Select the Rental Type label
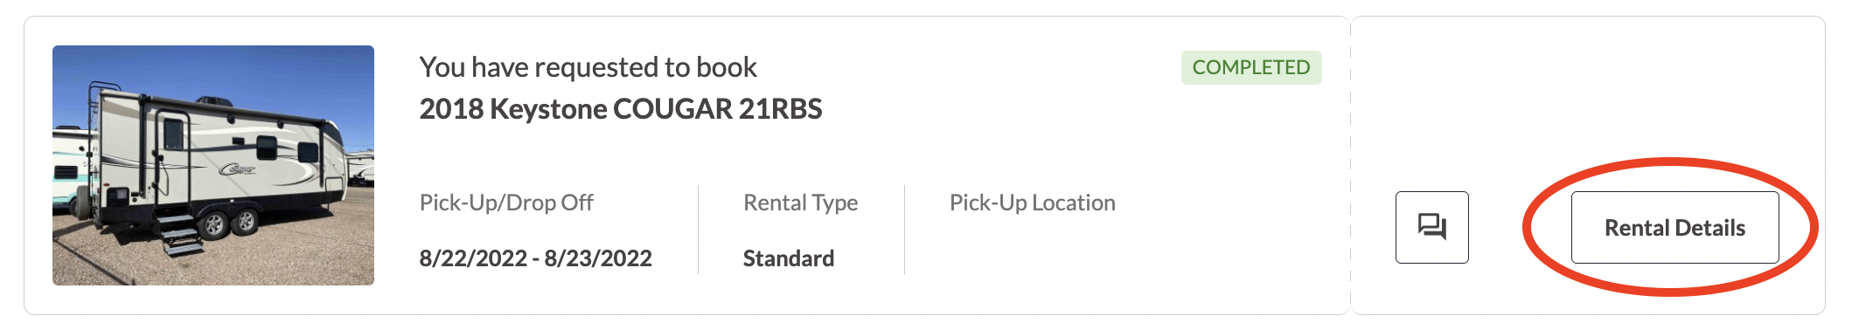Screen dimensions: 1852x330 coord(801,203)
